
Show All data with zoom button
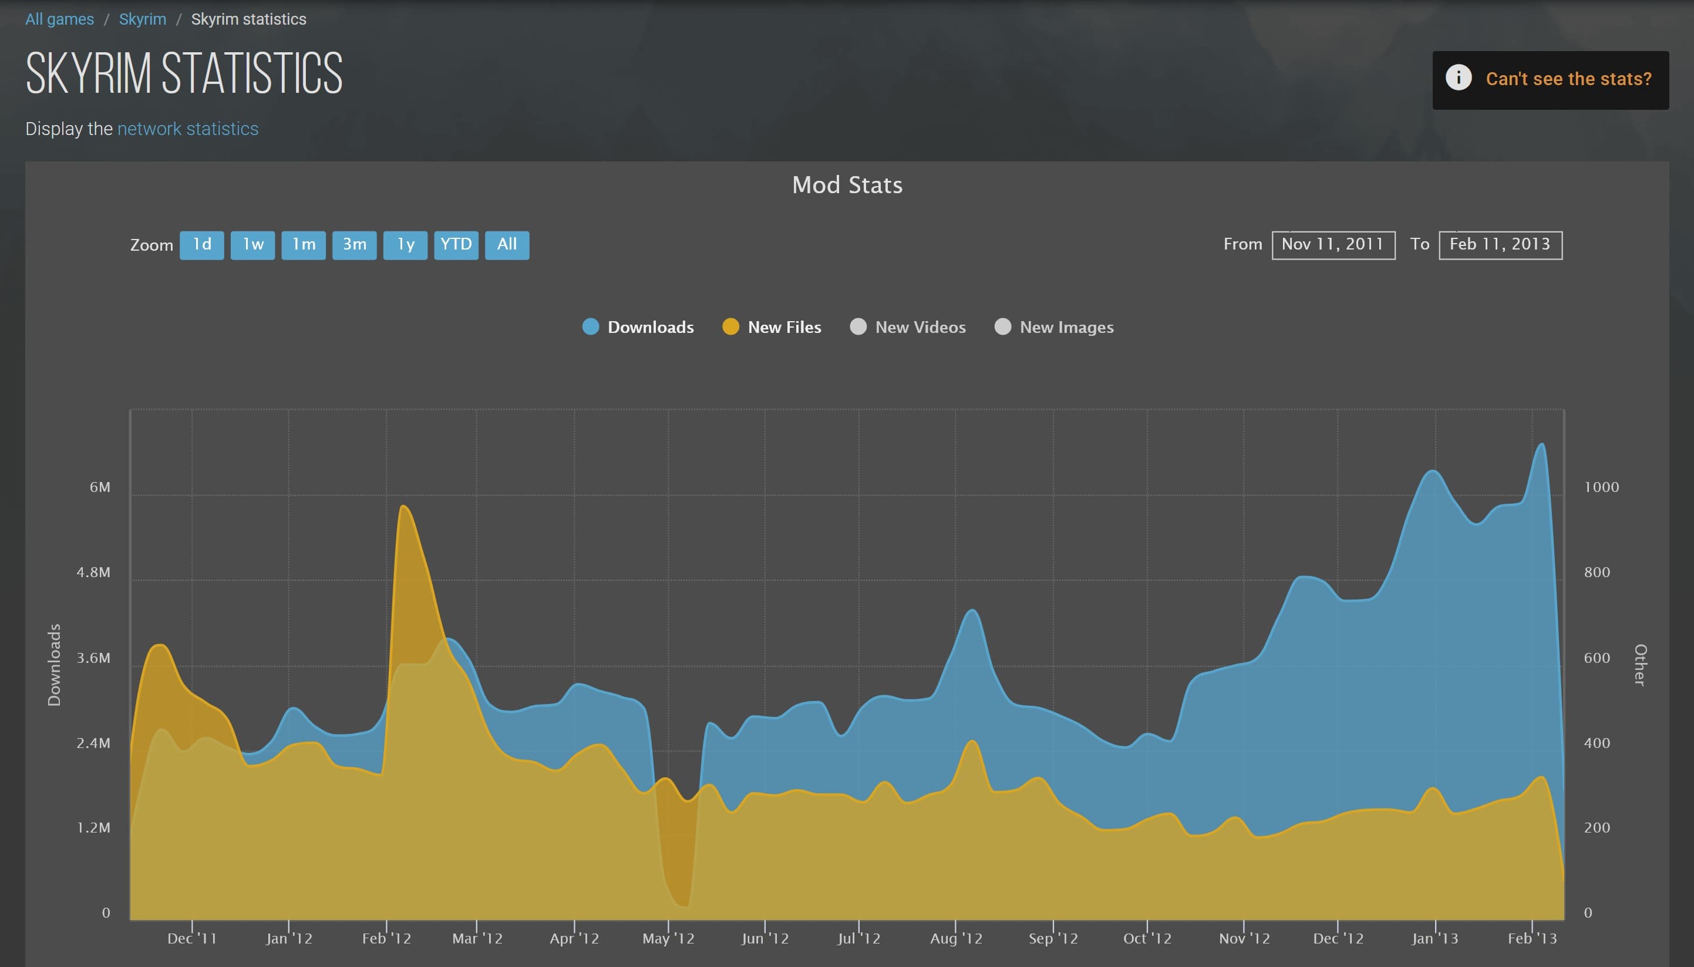click(507, 245)
